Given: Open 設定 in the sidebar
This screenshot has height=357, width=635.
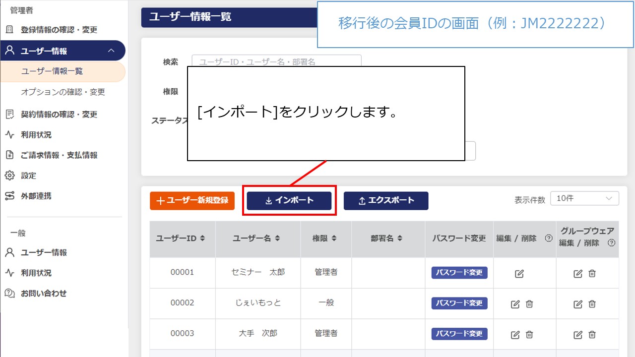Looking at the screenshot, I should pyautogui.click(x=28, y=176).
